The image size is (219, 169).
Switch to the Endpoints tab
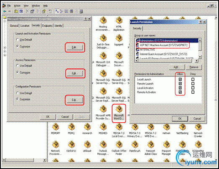point(47,26)
